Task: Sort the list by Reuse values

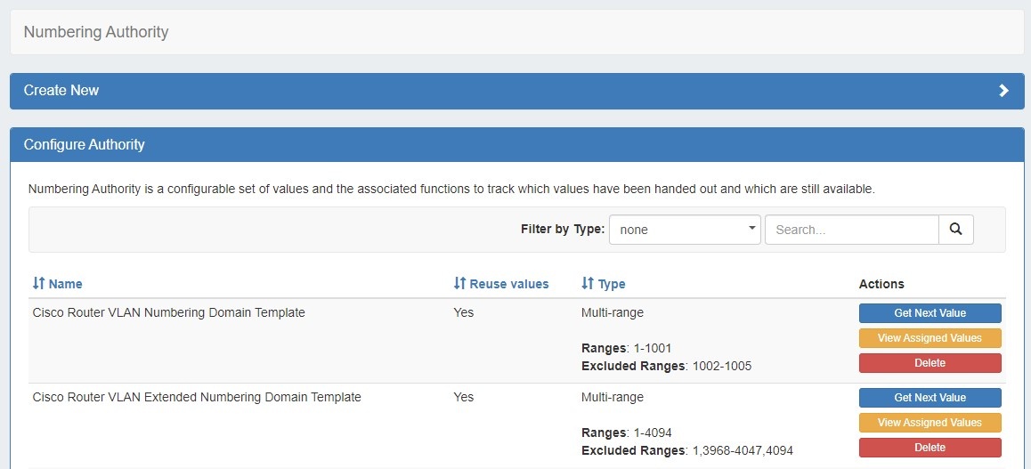Action: coord(508,284)
